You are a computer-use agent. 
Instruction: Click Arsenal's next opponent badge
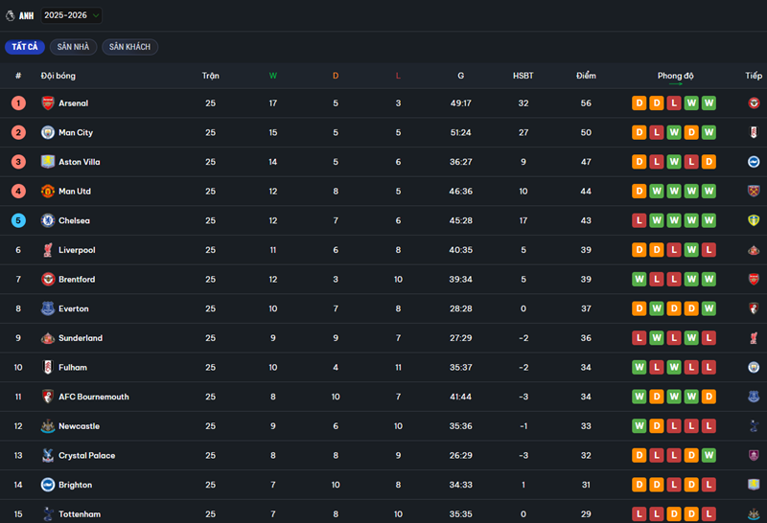[x=754, y=103]
